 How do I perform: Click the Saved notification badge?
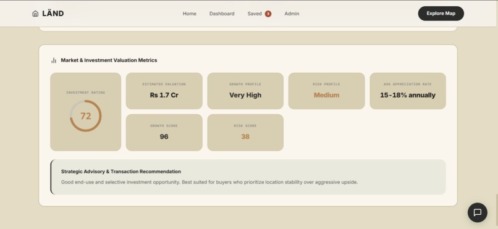268,14
